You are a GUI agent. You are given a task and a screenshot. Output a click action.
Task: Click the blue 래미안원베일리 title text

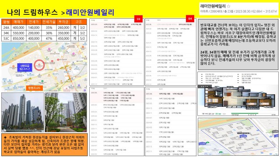tap(90, 12)
